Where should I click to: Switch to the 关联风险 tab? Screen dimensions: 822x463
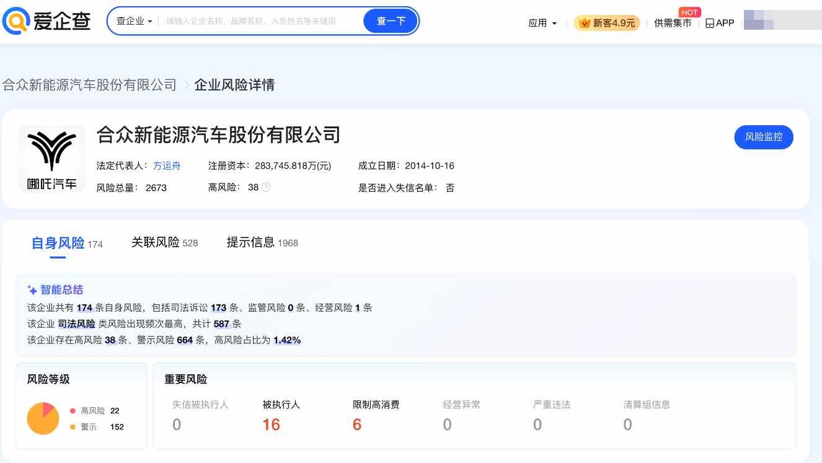[x=156, y=242]
